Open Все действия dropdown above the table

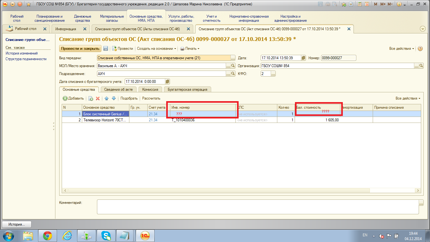pos(408,98)
